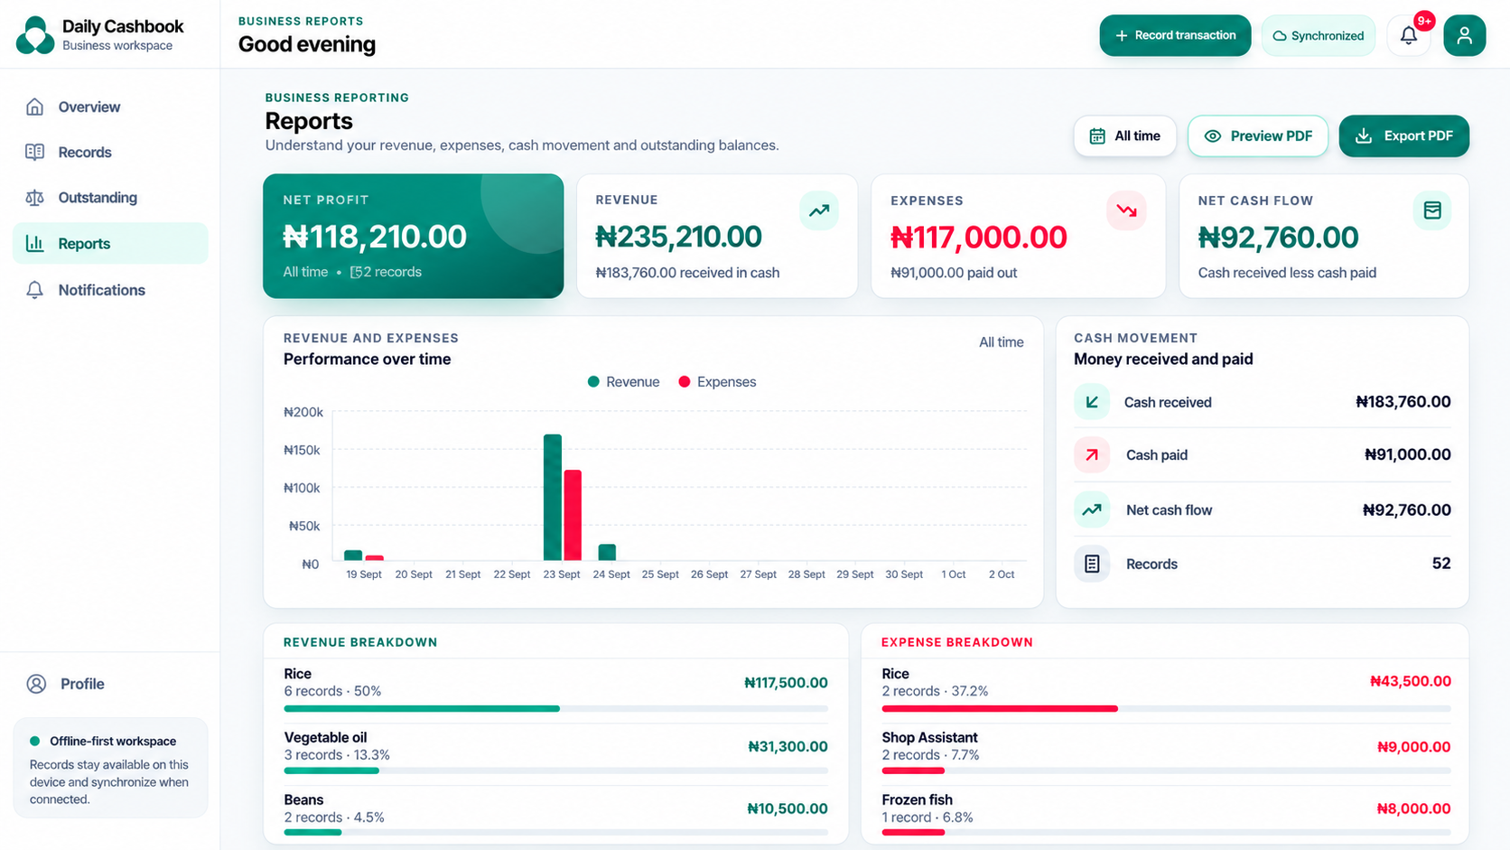Click Record transaction button
The width and height of the screenshot is (1510, 850).
click(1175, 35)
